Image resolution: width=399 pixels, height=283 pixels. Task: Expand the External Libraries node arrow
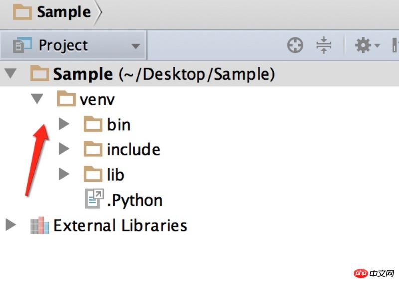pos(11,225)
